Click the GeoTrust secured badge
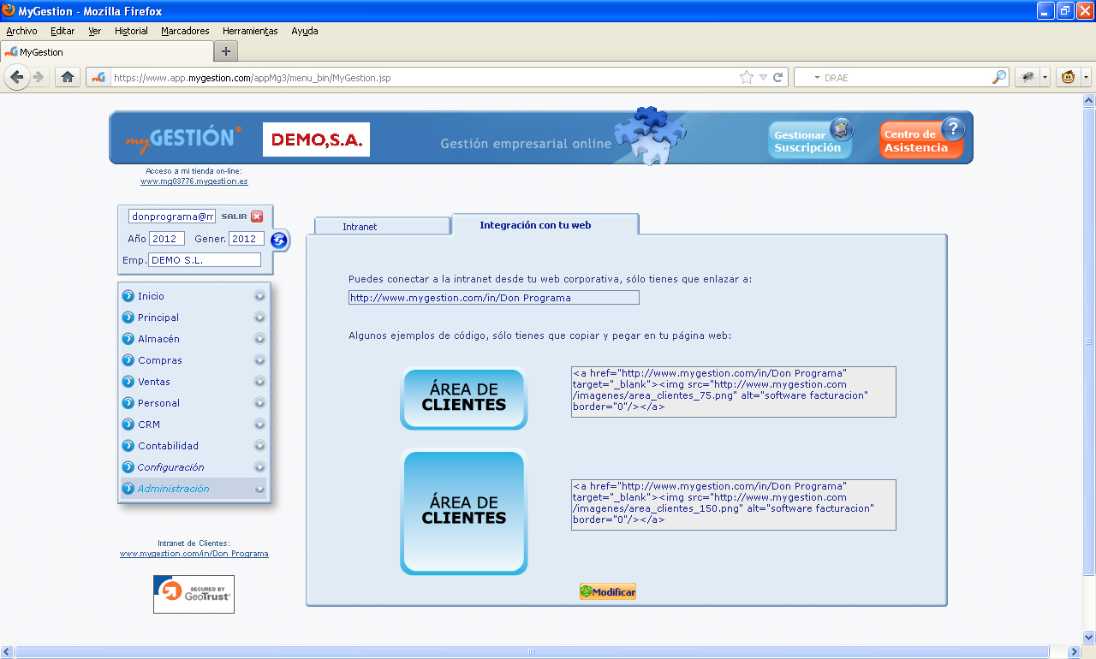 (194, 594)
